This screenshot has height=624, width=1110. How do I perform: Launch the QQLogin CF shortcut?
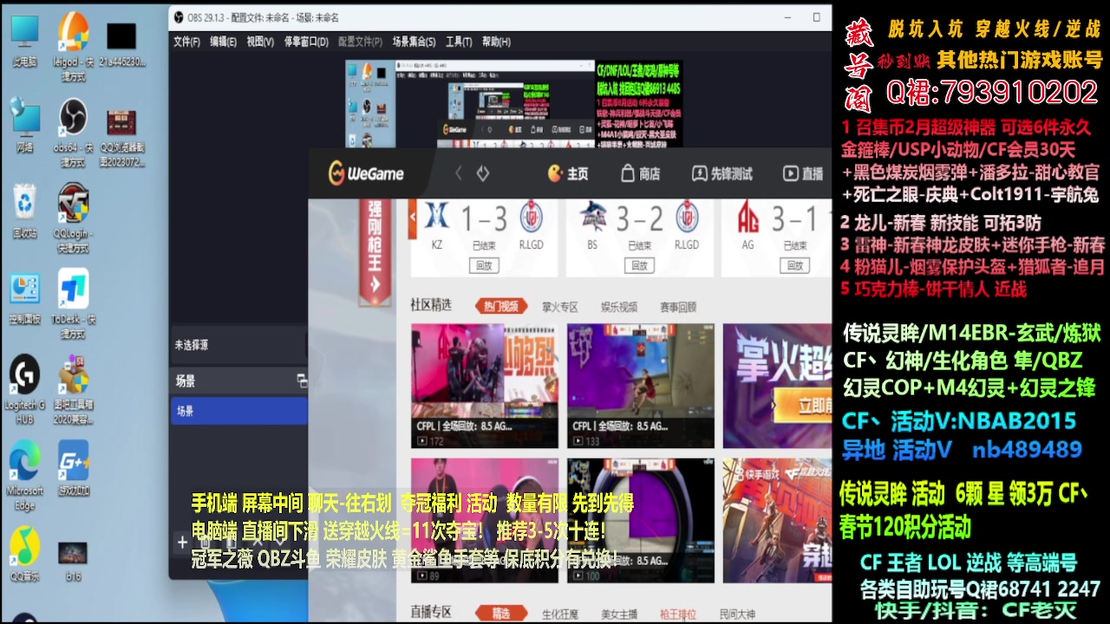click(74, 218)
